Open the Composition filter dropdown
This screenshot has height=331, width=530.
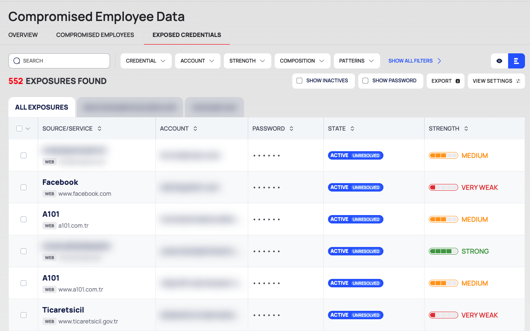302,61
